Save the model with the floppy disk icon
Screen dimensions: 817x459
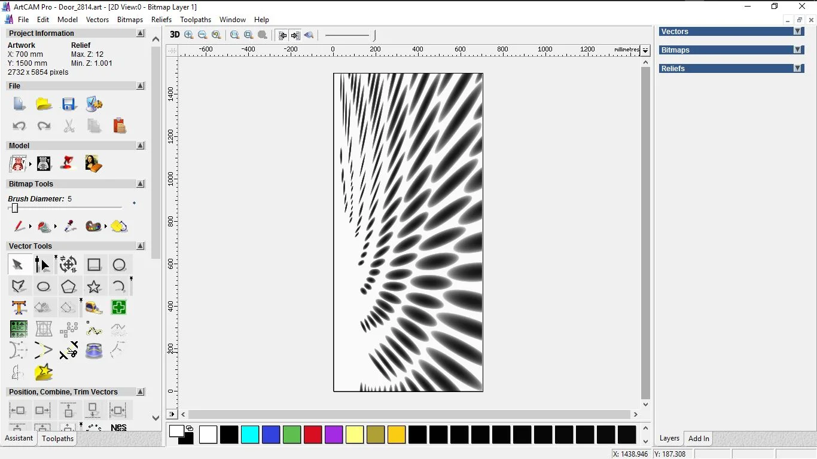pyautogui.click(x=69, y=104)
